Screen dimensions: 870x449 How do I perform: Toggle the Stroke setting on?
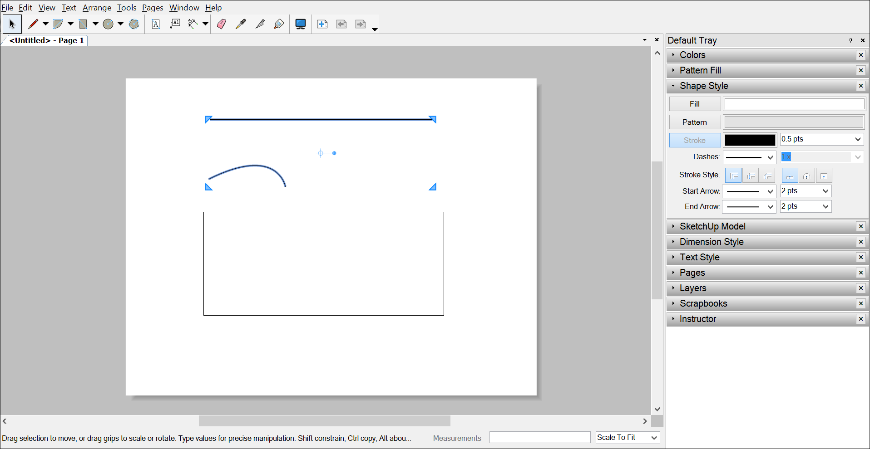point(694,140)
